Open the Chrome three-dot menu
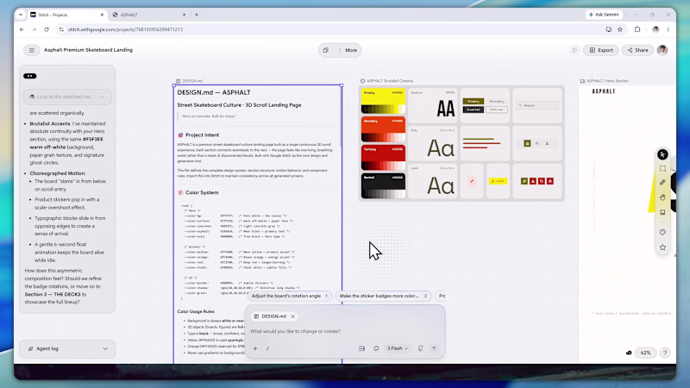 tap(668, 29)
